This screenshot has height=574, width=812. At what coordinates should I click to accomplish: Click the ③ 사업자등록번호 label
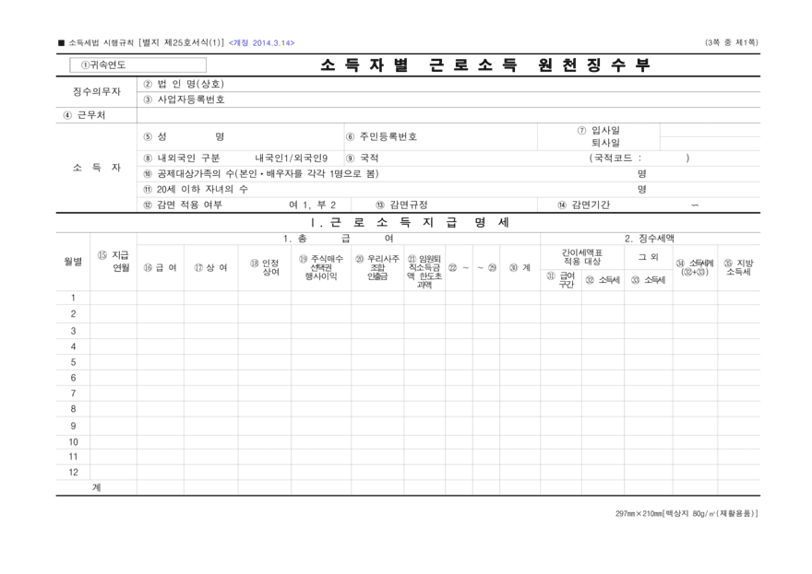click(184, 100)
